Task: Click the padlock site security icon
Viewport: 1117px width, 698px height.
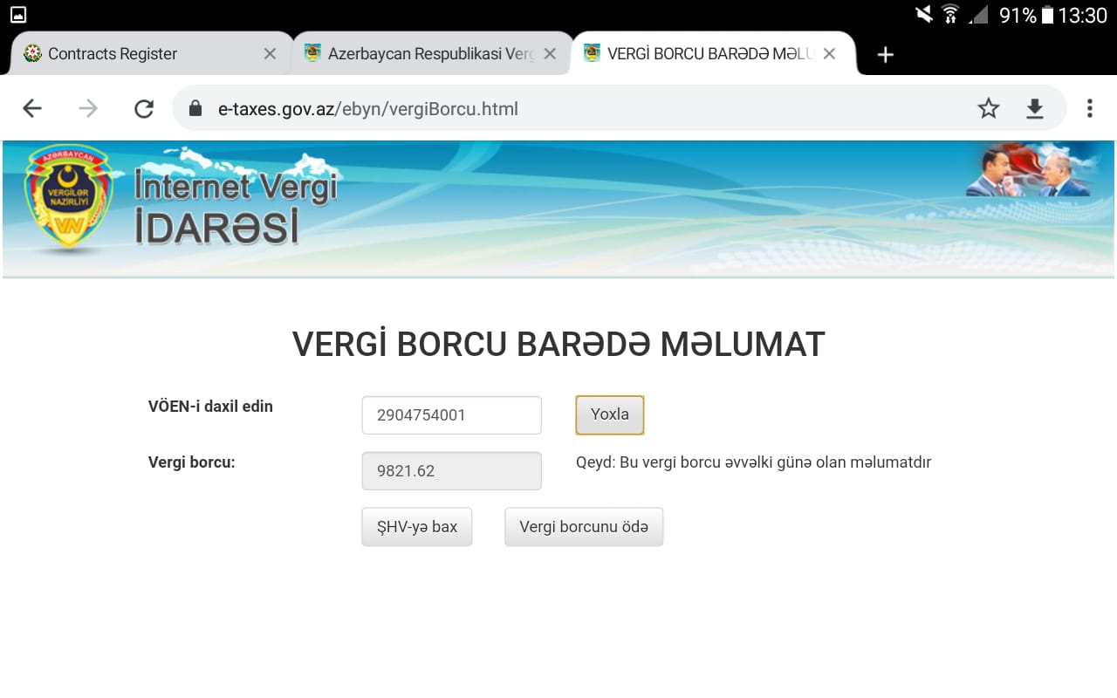Action: click(x=195, y=108)
